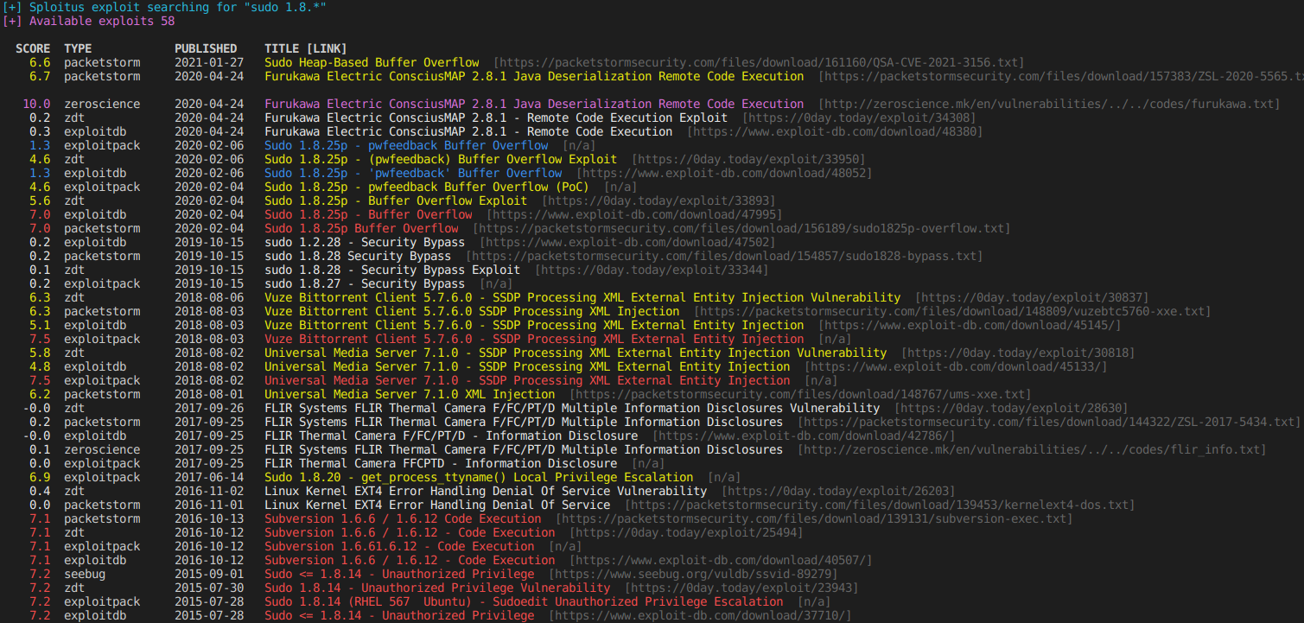This screenshot has height=623, width=1304.
Task: Open exploit-db download/45145 link
Action: click(970, 325)
